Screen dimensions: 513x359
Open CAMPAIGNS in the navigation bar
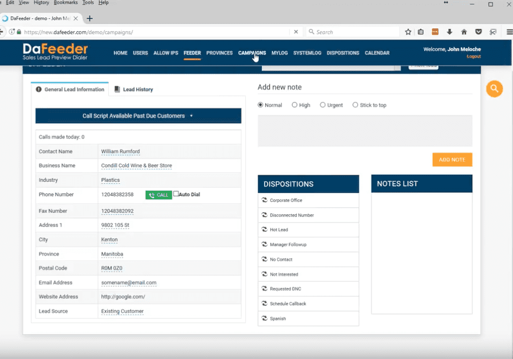252,53
